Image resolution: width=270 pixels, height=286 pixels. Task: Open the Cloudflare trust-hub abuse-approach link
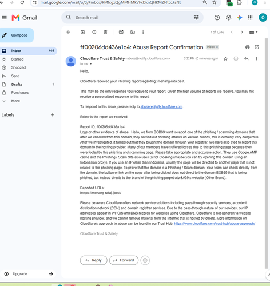(215, 224)
